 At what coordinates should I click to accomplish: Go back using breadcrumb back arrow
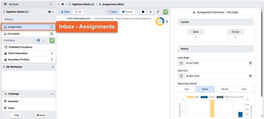[x=58, y=4]
